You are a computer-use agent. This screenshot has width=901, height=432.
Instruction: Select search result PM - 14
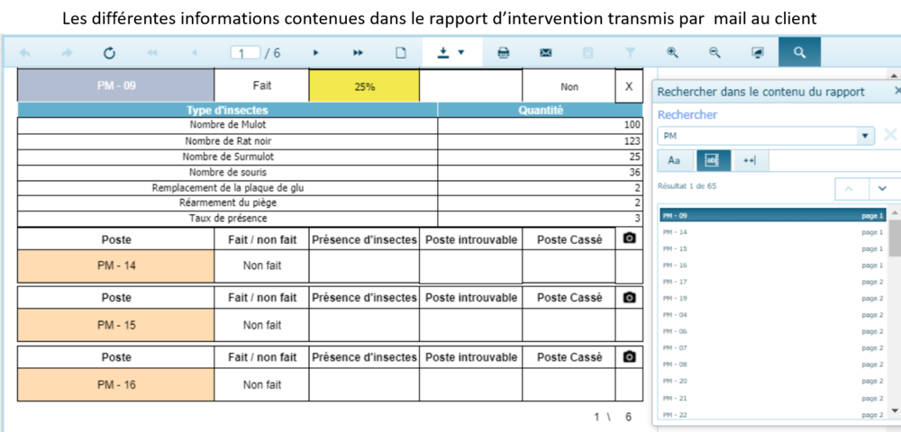(773, 232)
